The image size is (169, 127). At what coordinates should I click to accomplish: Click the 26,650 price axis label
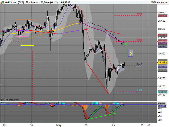click(161, 12)
